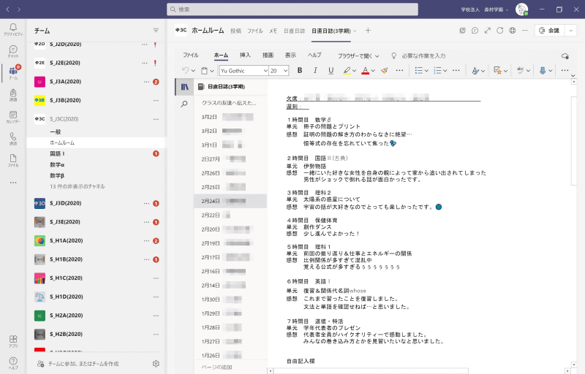Switch to the 挿入 ribbon tab
585x374 pixels.
coord(245,55)
